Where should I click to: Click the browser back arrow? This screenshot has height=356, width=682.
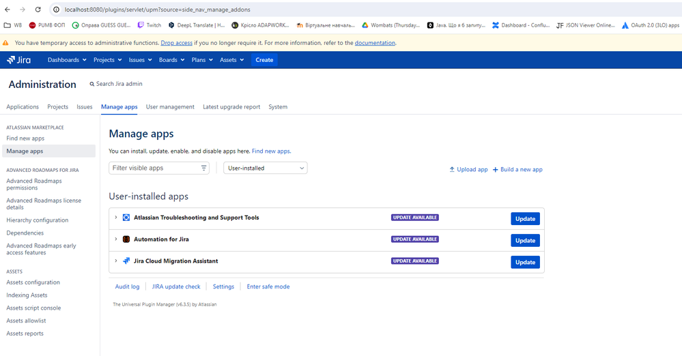coord(8,10)
